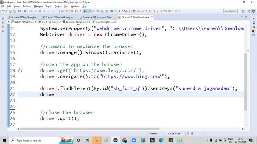Image resolution: width=257 pixels, height=144 pixels.
Task: Open the Run button dropdown arrow
Action: [x=122, y=11]
